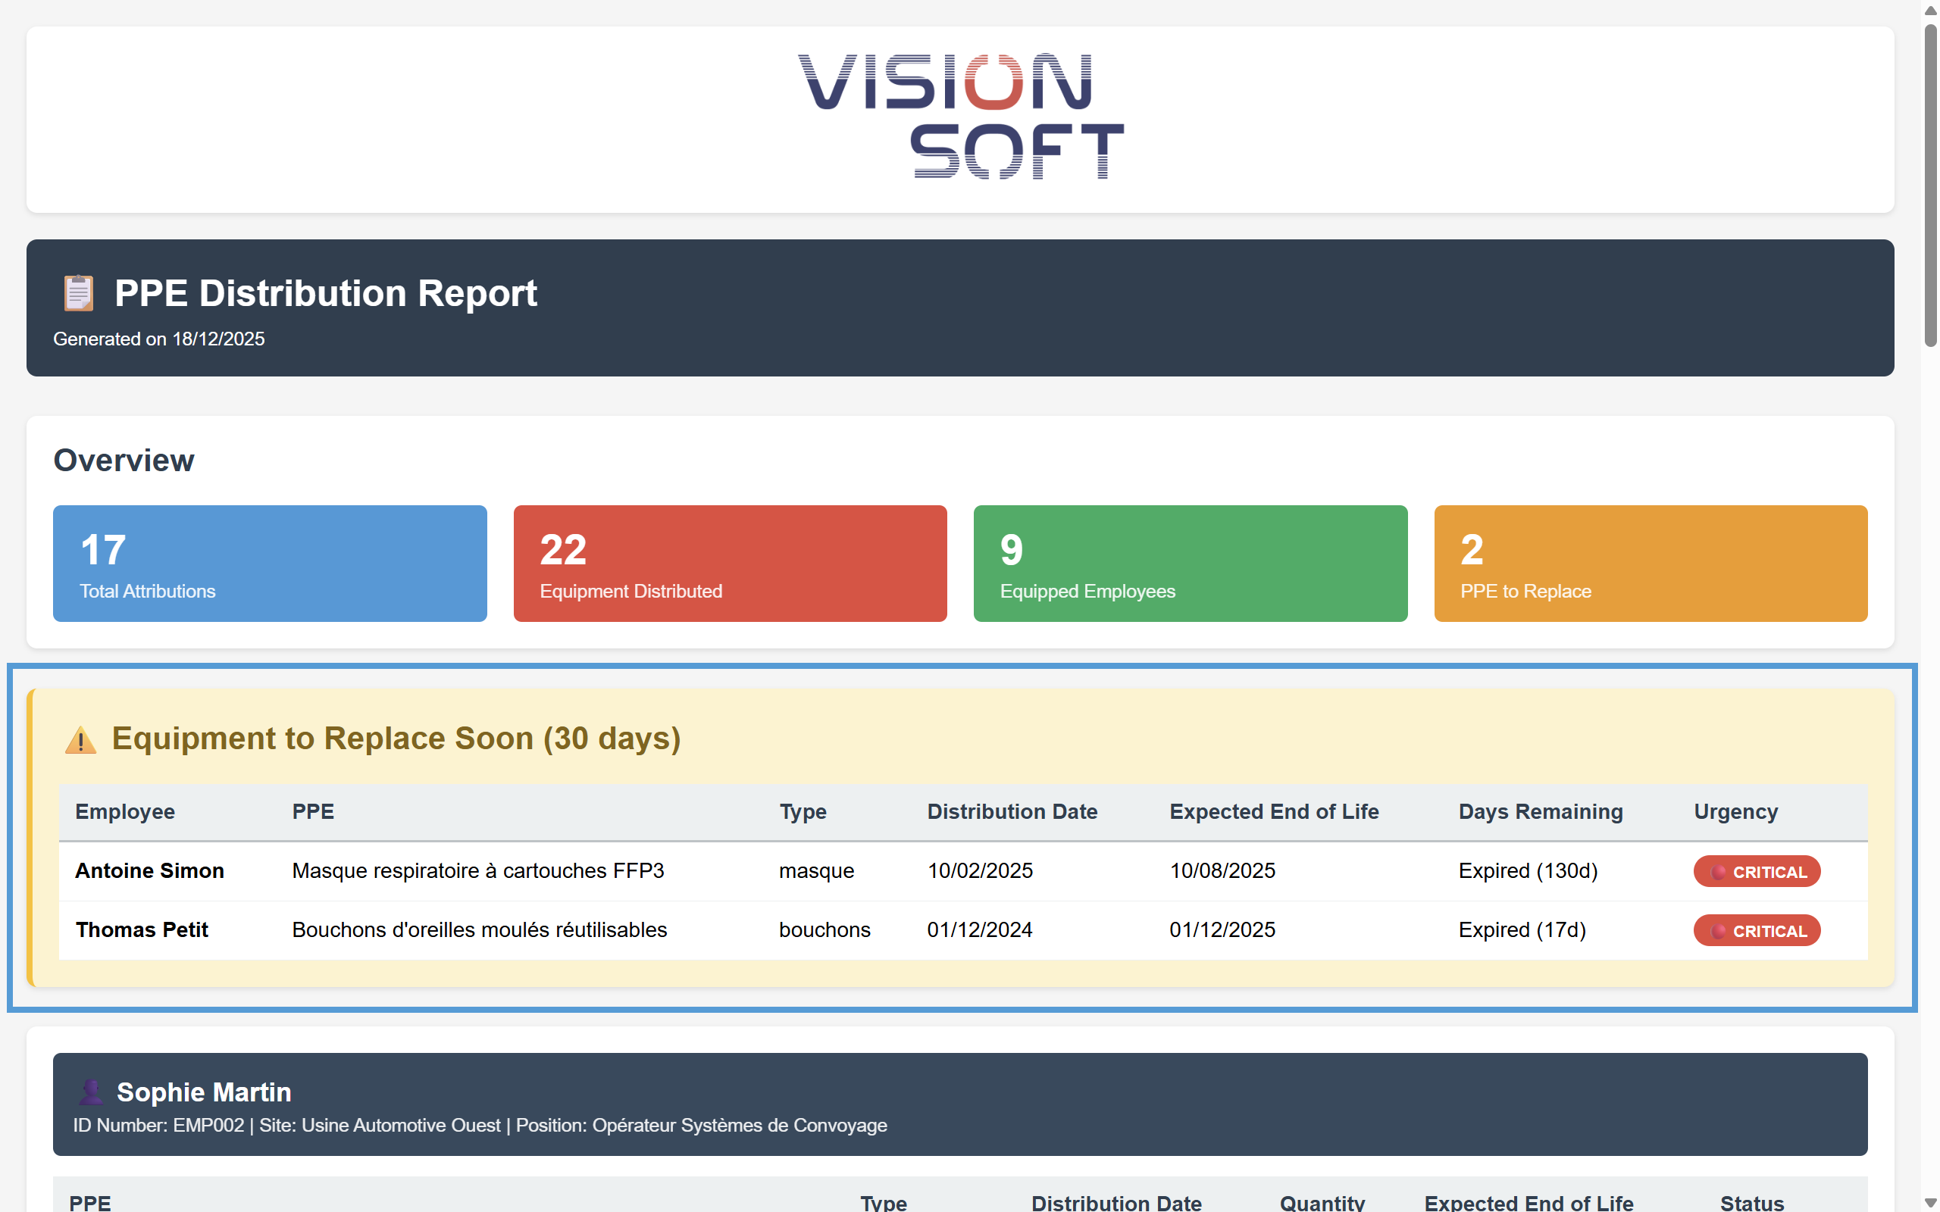Click the Urgency column header
This screenshot has height=1212, width=1940.
(1735, 811)
